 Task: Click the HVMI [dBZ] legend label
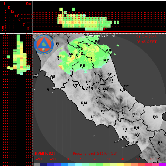pyautogui.click(x=45, y=153)
